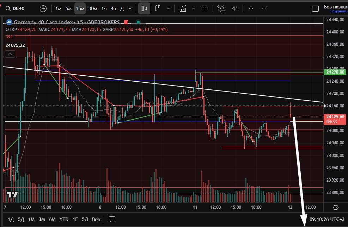Select the active 15м timeframe button
Screen dimensions: 348x227
coord(80,8)
